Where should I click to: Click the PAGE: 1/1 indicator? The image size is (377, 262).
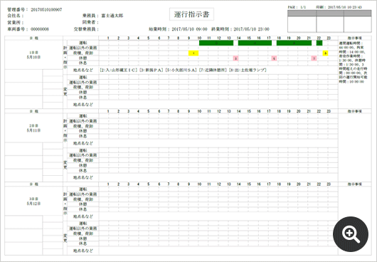pyautogui.click(x=297, y=7)
